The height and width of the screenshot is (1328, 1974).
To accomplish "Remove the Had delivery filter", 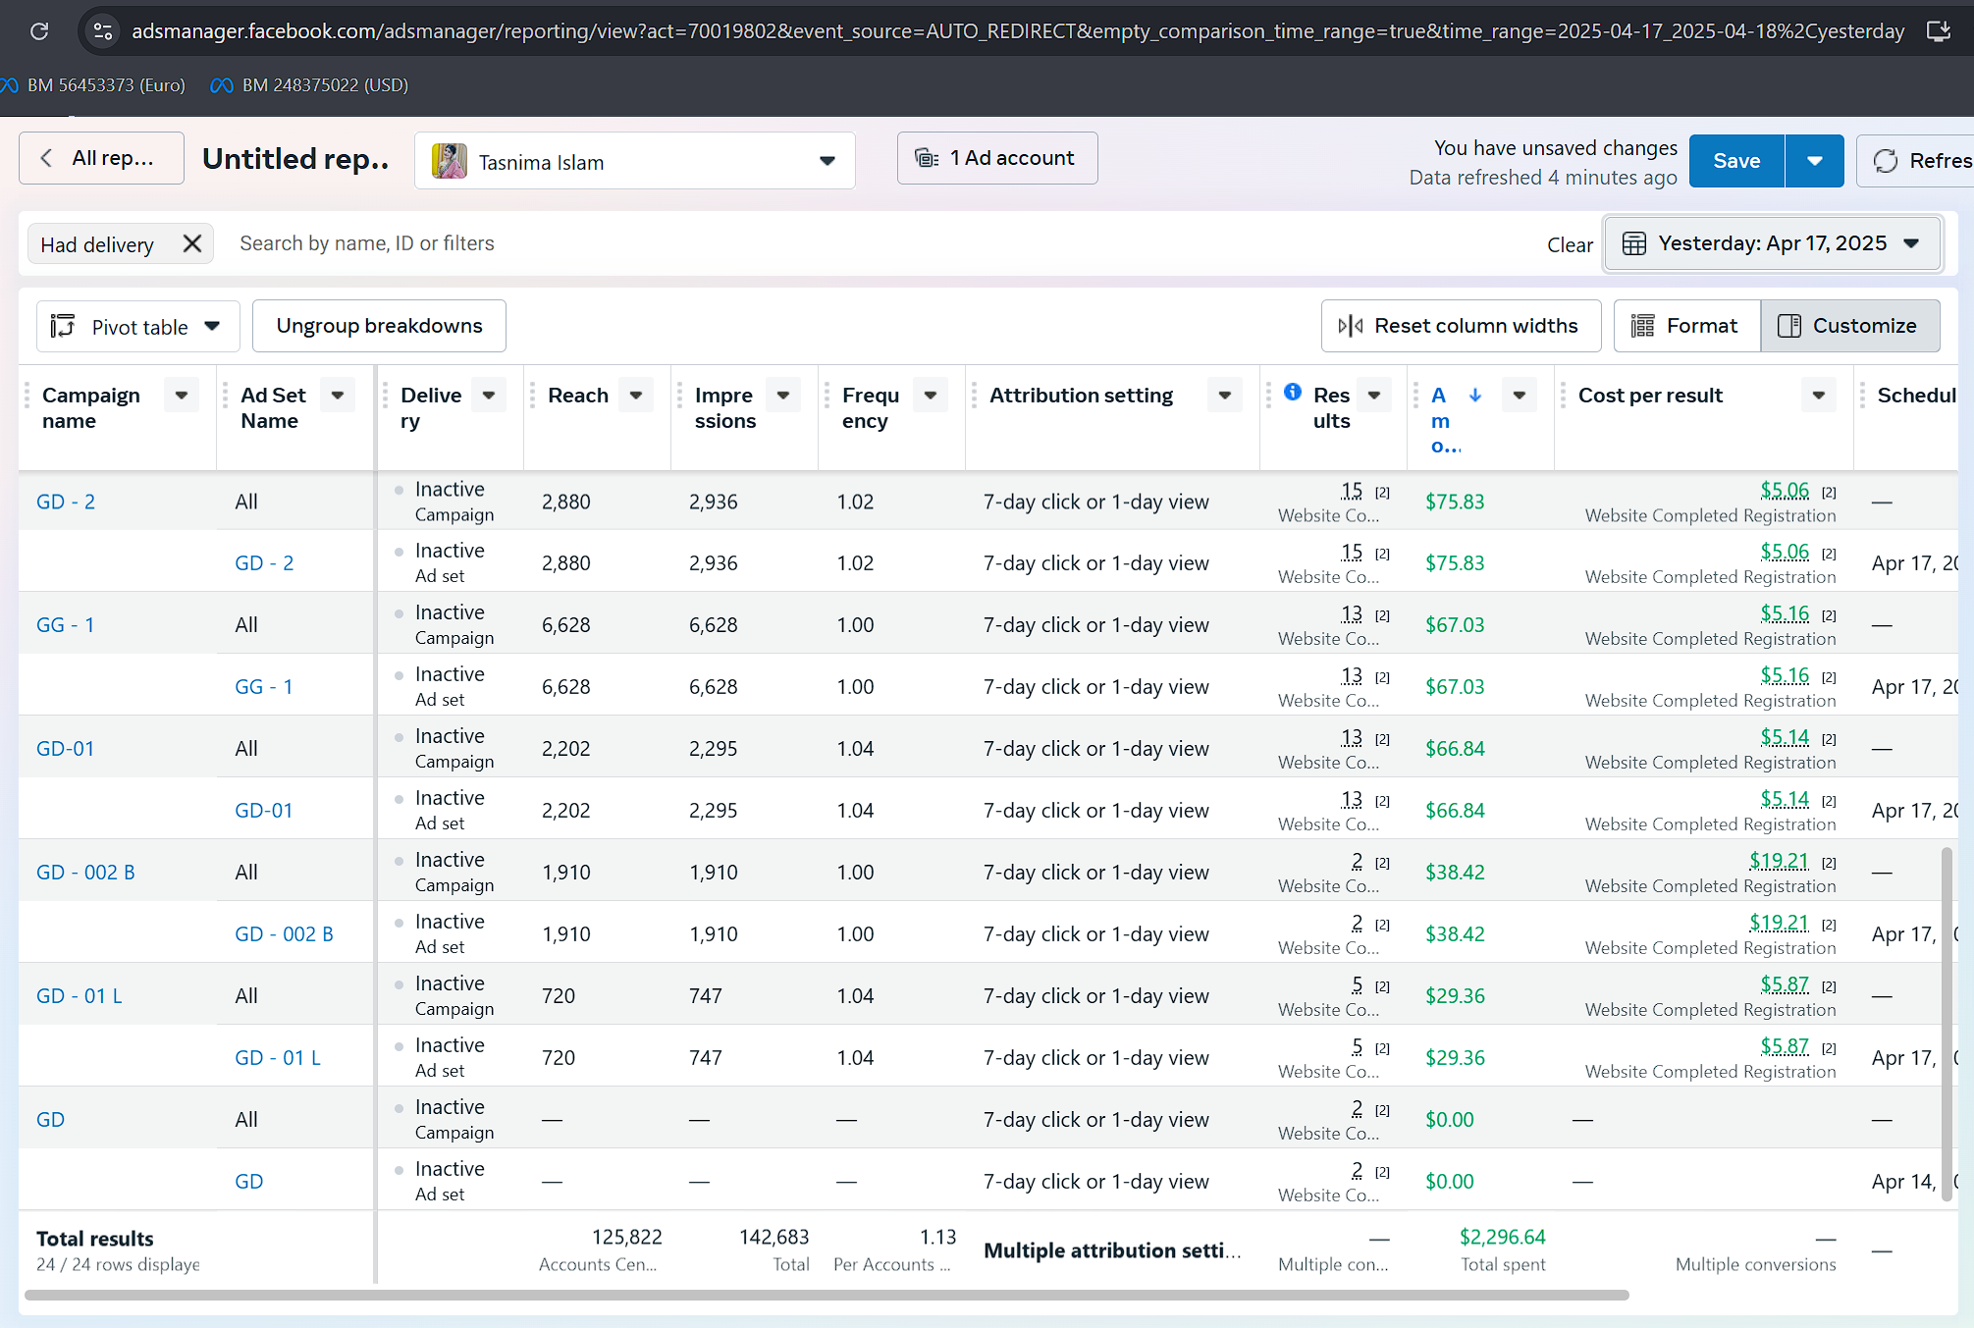I will click(x=192, y=243).
